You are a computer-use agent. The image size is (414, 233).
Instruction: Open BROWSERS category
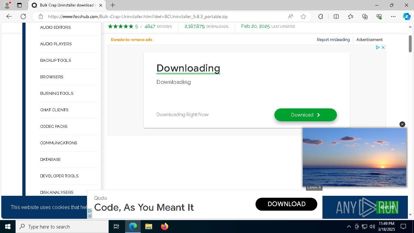(x=52, y=77)
